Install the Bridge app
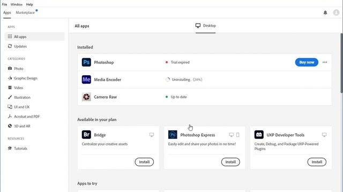Viewport: 343px width, 192px height. click(144, 162)
